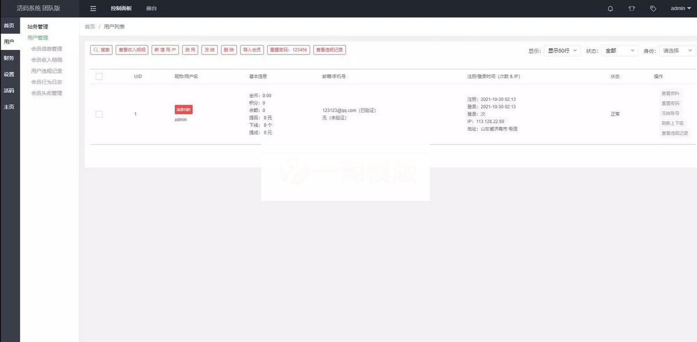Click the red admin nickname badge
The width and height of the screenshot is (697, 342).
point(183,109)
